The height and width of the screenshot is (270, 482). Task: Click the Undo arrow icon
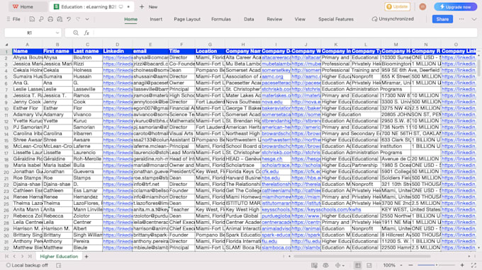tap(69, 19)
